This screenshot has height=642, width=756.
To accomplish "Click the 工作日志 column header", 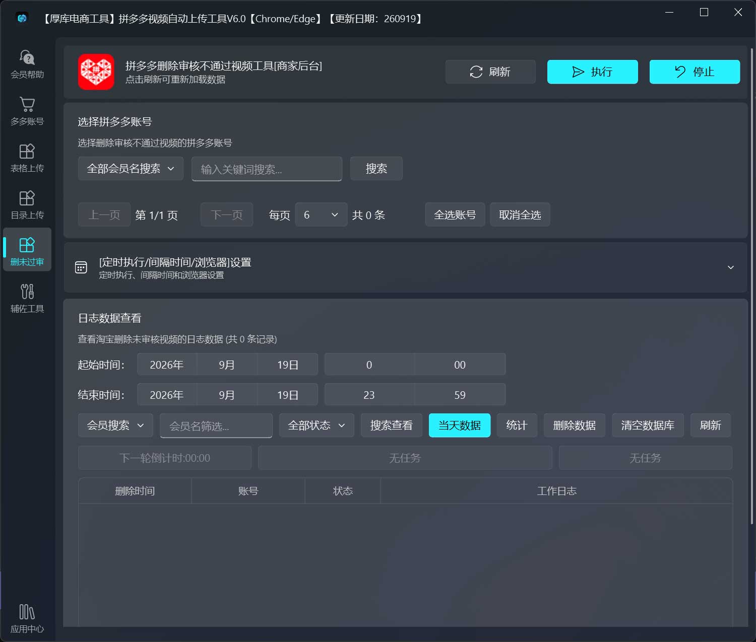I will [x=557, y=491].
